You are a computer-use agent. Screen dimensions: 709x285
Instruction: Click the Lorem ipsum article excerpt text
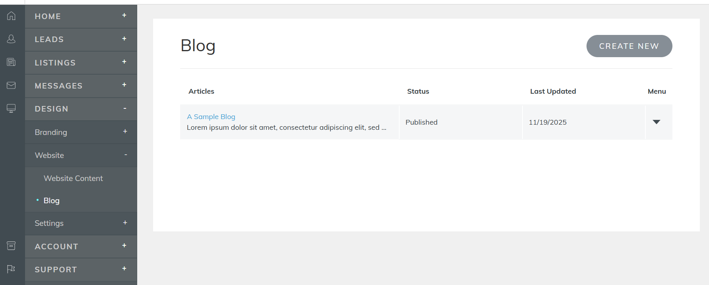coord(286,127)
